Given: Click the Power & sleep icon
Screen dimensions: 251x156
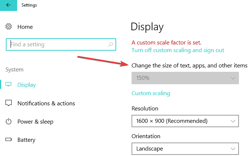Looking at the screenshot, I should [9, 122].
